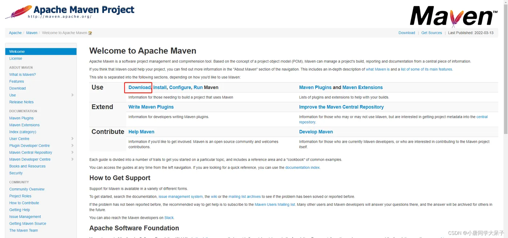Expand the Use sidebar submenu arrow
Viewport: 508px width, 238px height.
73,95
